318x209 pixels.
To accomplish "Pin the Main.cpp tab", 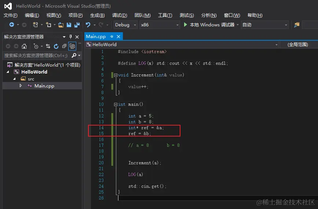I will pyautogui.click(x=112, y=36).
